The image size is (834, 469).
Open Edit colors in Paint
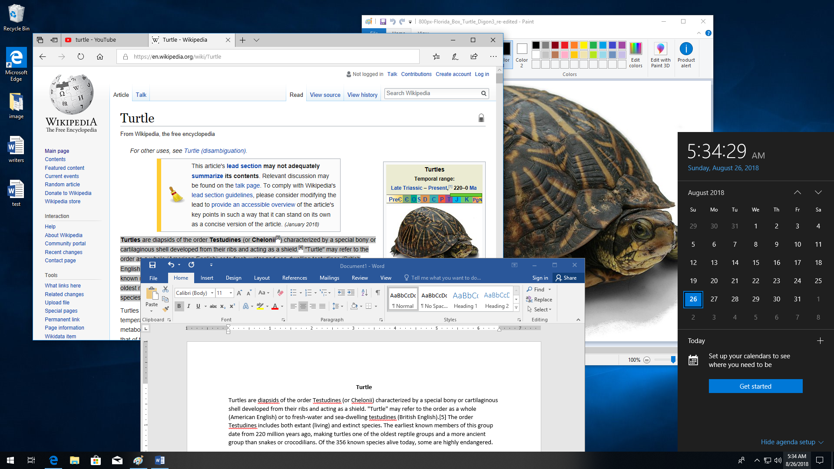pos(635,55)
